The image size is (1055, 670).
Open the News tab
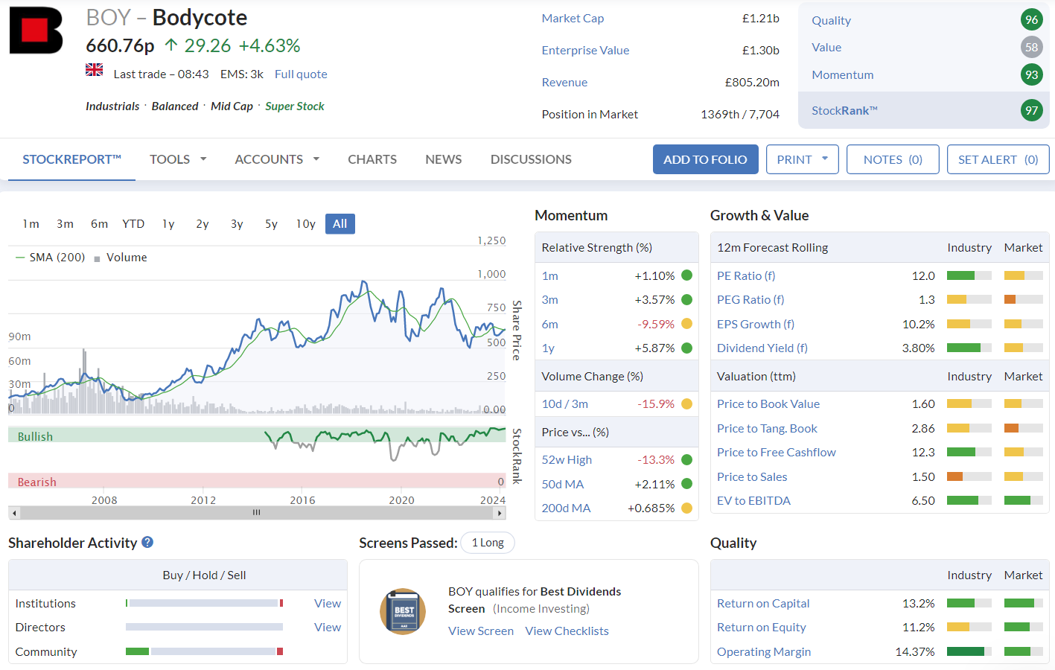point(444,159)
